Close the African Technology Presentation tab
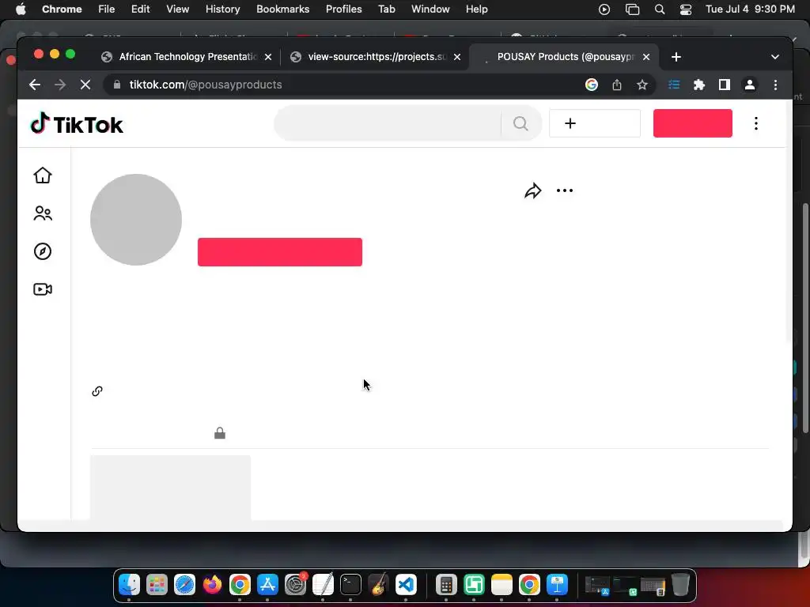 [x=268, y=57]
